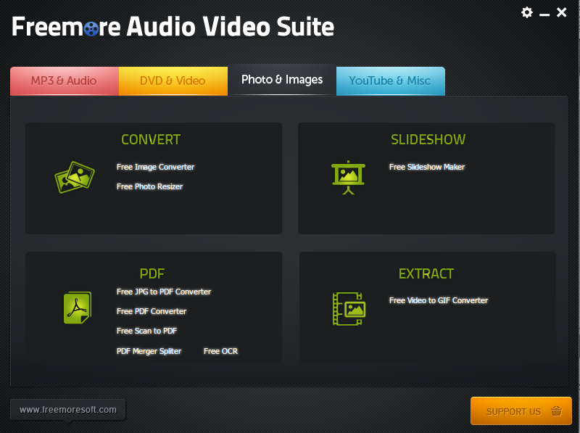580x433 pixels.
Task: Click the PDF Acrobat document icon
Action: [78, 308]
